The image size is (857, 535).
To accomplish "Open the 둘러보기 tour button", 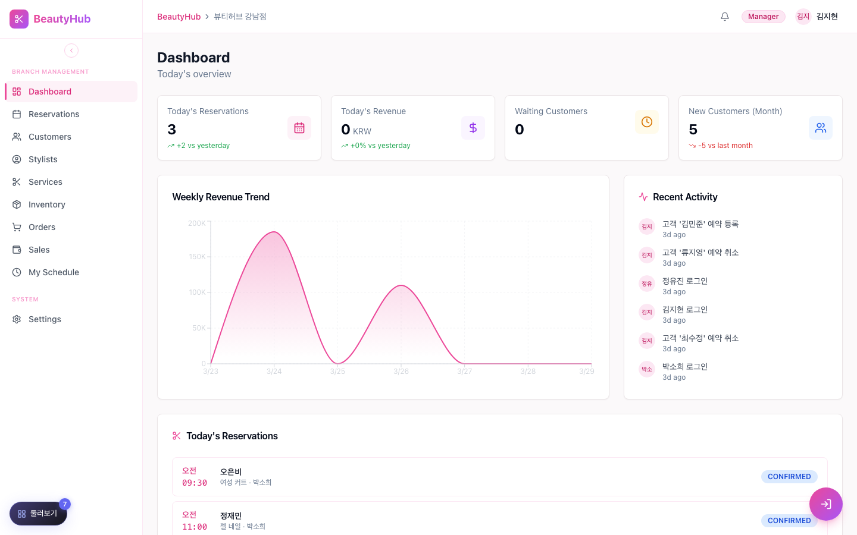I will click(x=38, y=514).
